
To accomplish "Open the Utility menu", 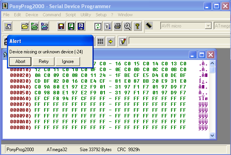I will pyautogui.click(x=86, y=15).
